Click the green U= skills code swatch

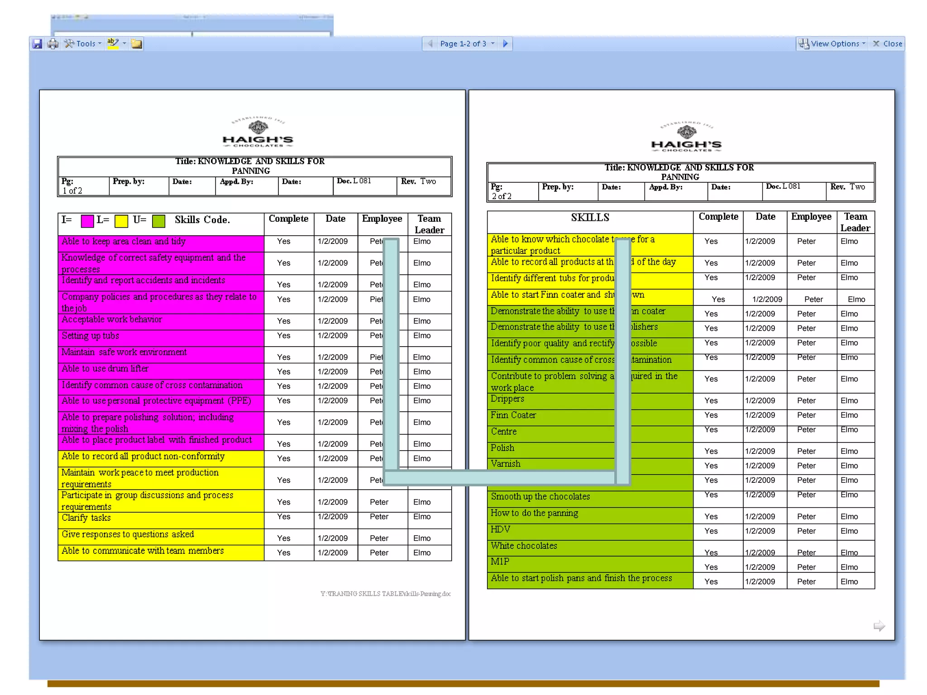[x=158, y=221]
